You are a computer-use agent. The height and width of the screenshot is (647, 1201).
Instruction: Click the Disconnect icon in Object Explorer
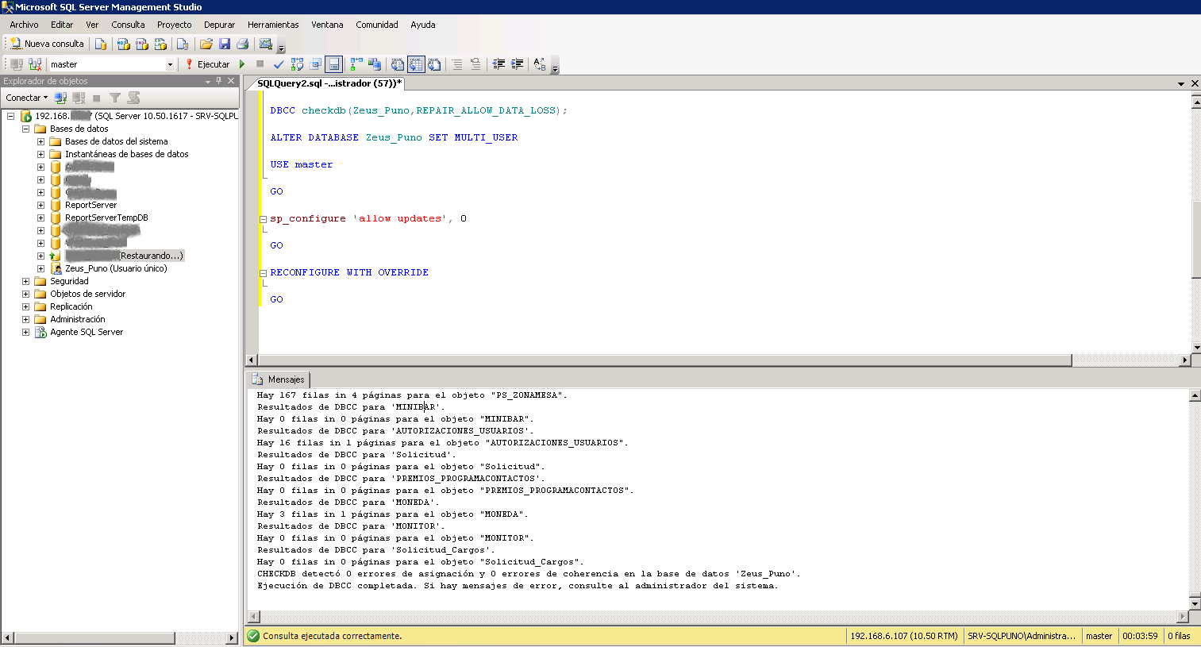79,98
